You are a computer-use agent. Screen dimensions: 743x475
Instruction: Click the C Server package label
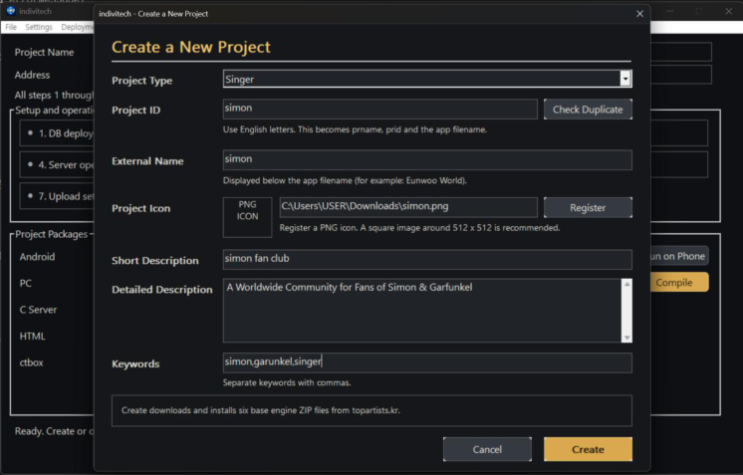point(38,310)
